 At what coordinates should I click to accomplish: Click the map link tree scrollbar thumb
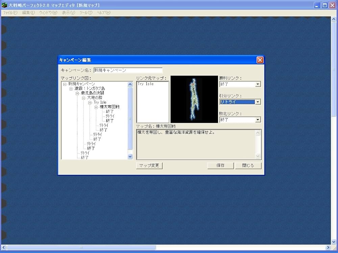(130, 118)
